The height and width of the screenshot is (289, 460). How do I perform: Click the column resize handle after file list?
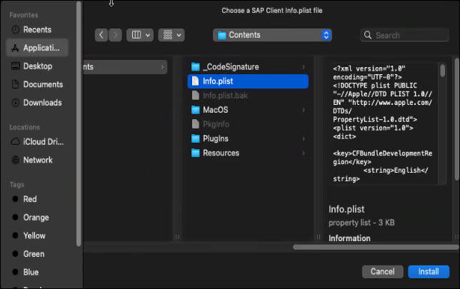pyautogui.click(x=319, y=237)
